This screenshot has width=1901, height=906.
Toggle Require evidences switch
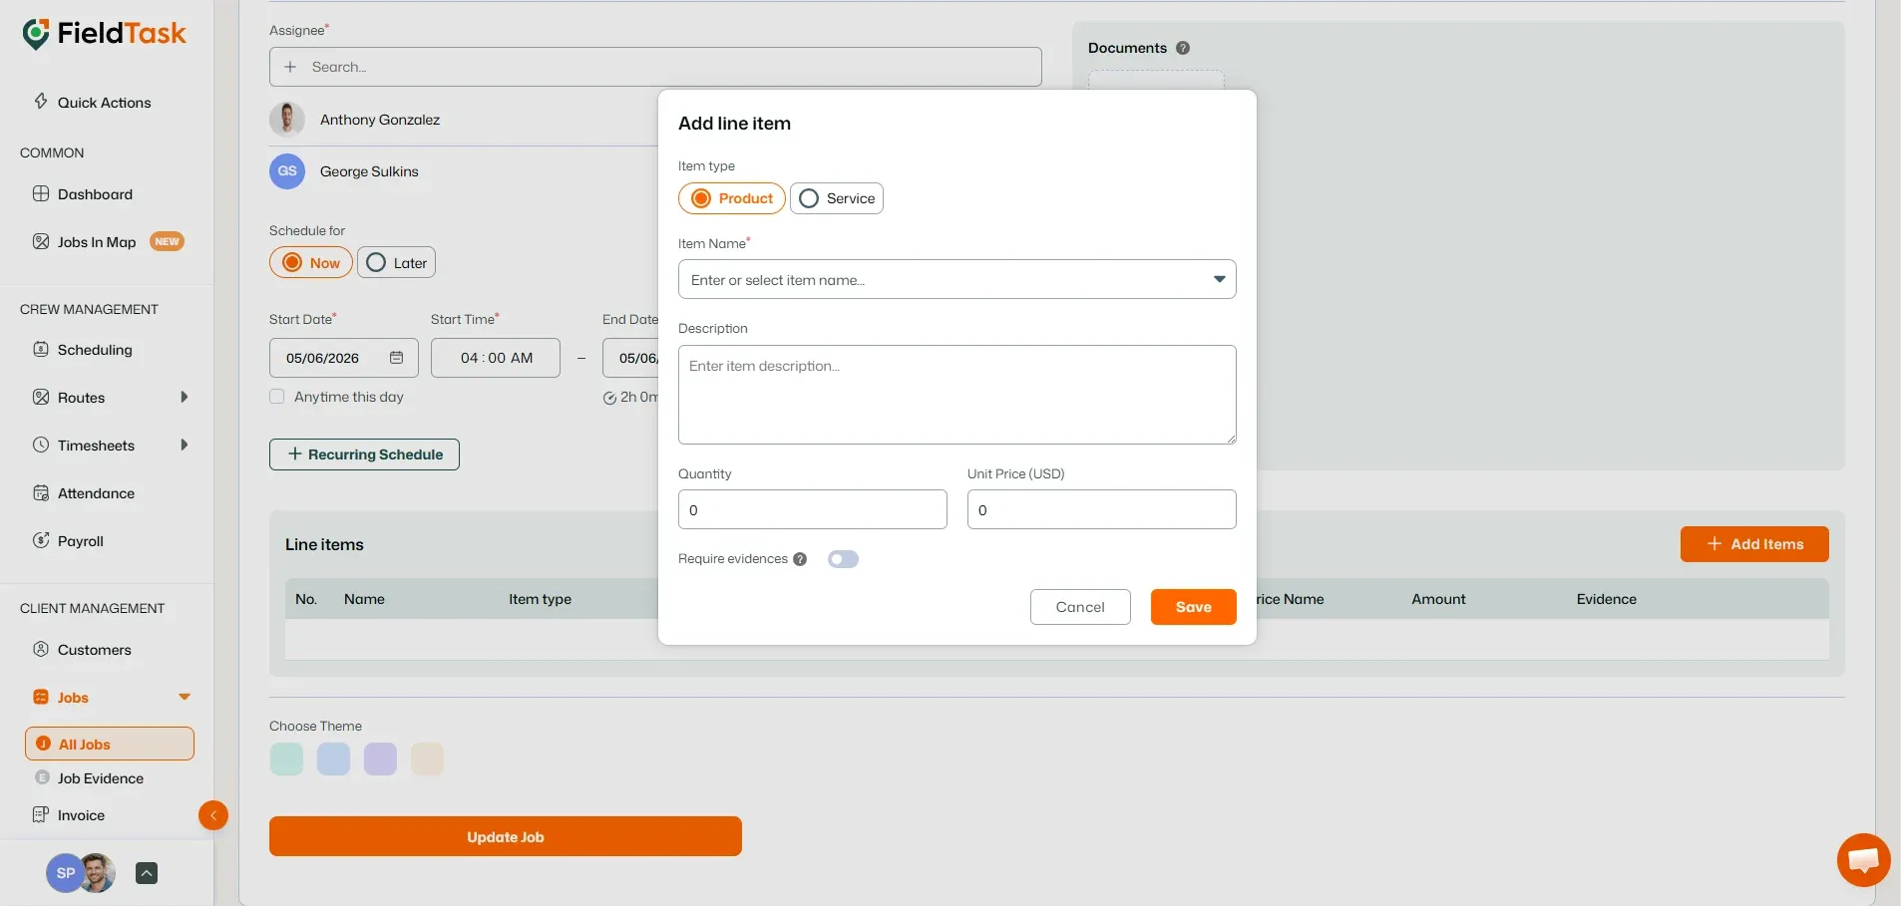coord(843,559)
